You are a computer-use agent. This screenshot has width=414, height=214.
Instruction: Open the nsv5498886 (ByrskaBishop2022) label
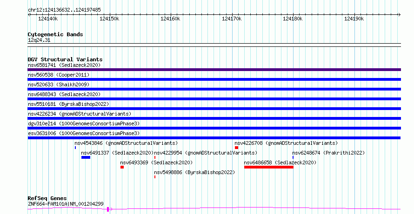(194, 172)
